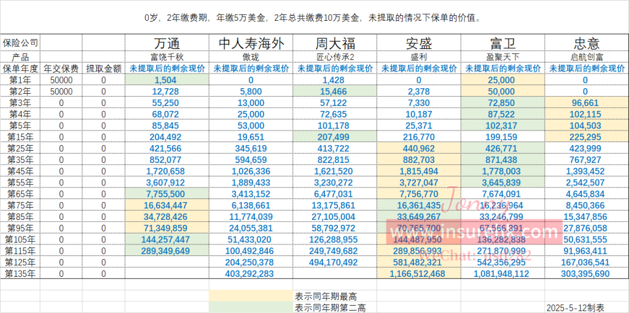The image size is (629, 313).
Task: Click the product name 盈聚天下
Action: point(502,57)
